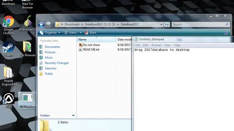Click the Downloads breadcrumb segment
The width and height of the screenshot is (234, 131).
(x=72, y=24)
